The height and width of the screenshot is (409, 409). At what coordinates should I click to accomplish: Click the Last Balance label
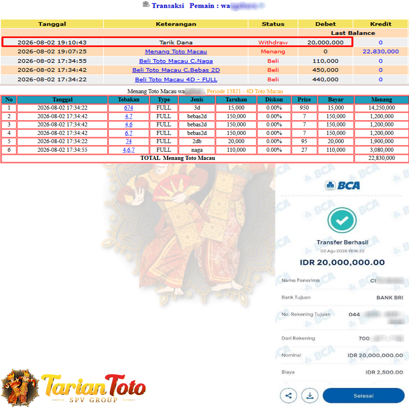[x=353, y=33]
